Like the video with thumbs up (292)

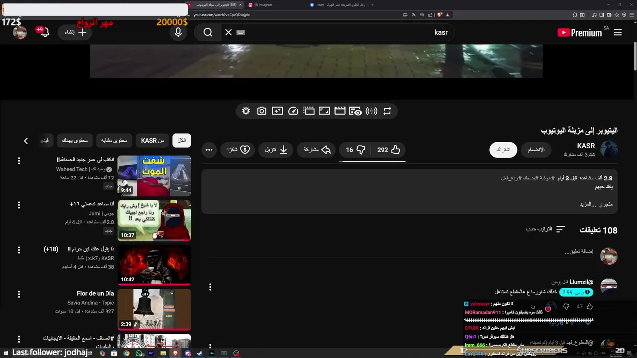[389, 150]
